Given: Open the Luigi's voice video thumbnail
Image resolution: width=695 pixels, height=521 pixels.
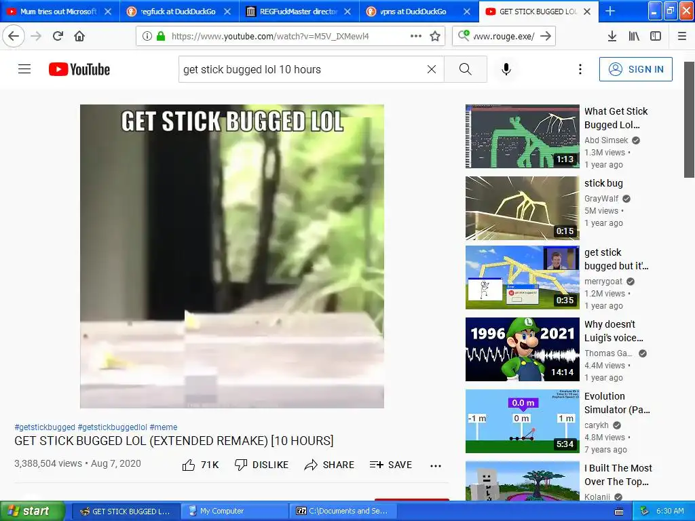Looking at the screenshot, I should click(522, 349).
